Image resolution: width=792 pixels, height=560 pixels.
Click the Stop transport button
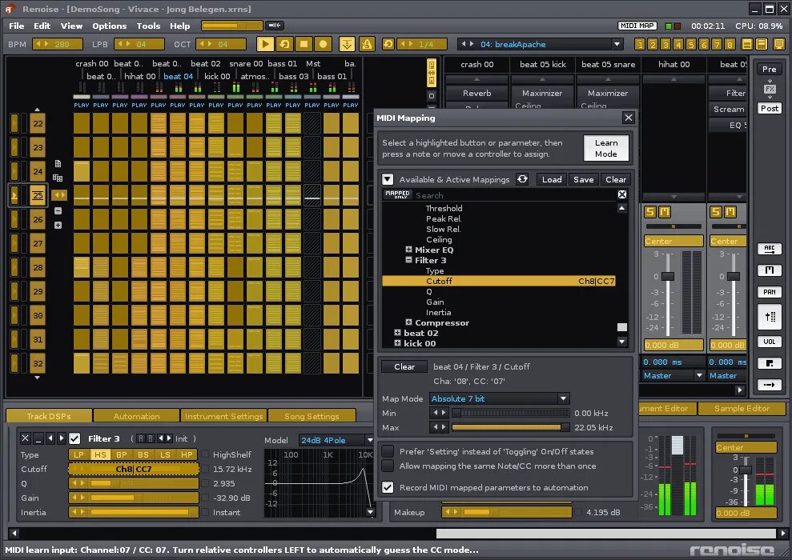pyautogui.click(x=304, y=44)
